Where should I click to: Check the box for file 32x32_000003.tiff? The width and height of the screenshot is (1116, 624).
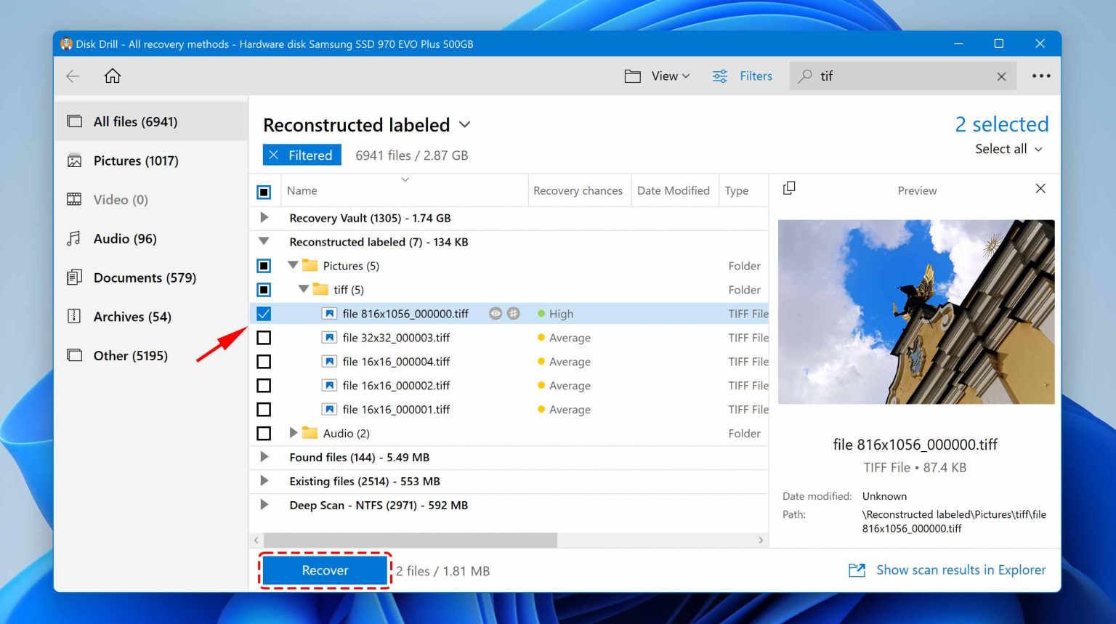pyautogui.click(x=264, y=337)
